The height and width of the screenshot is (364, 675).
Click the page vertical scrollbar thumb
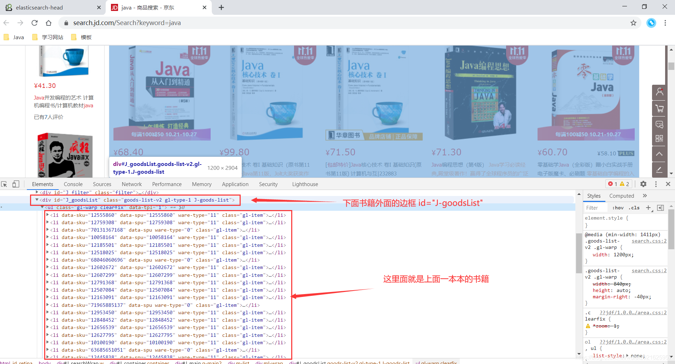671,66
